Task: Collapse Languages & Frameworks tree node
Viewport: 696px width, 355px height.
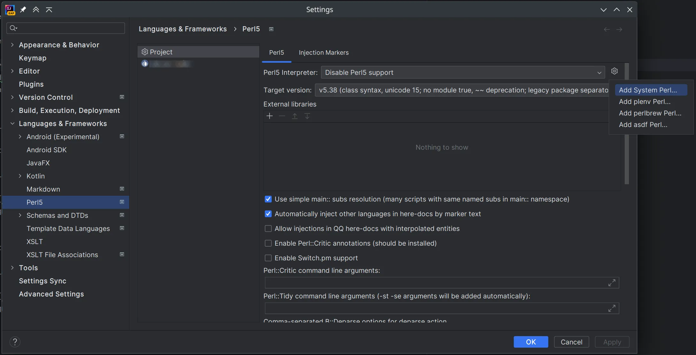Action: (x=12, y=123)
